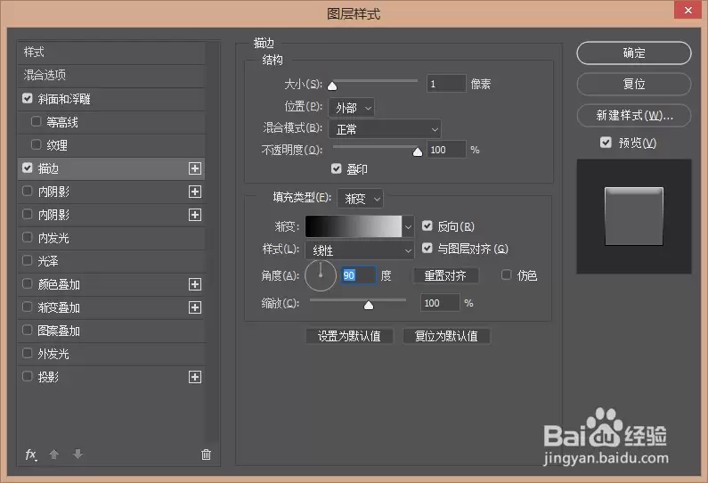Select 混合选项 in the styles list
Image resolution: width=708 pixels, height=483 pixels.
111,75
